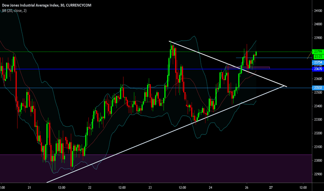
Task: Click the 23900 price axis value
Action: click(x=318, y=38)
